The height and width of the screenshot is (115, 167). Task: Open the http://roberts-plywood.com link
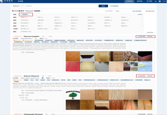(30, 78)
